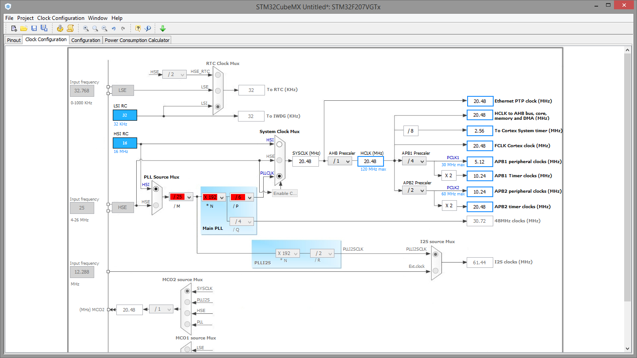Create a new project via toolbar icon

point(14,28)
